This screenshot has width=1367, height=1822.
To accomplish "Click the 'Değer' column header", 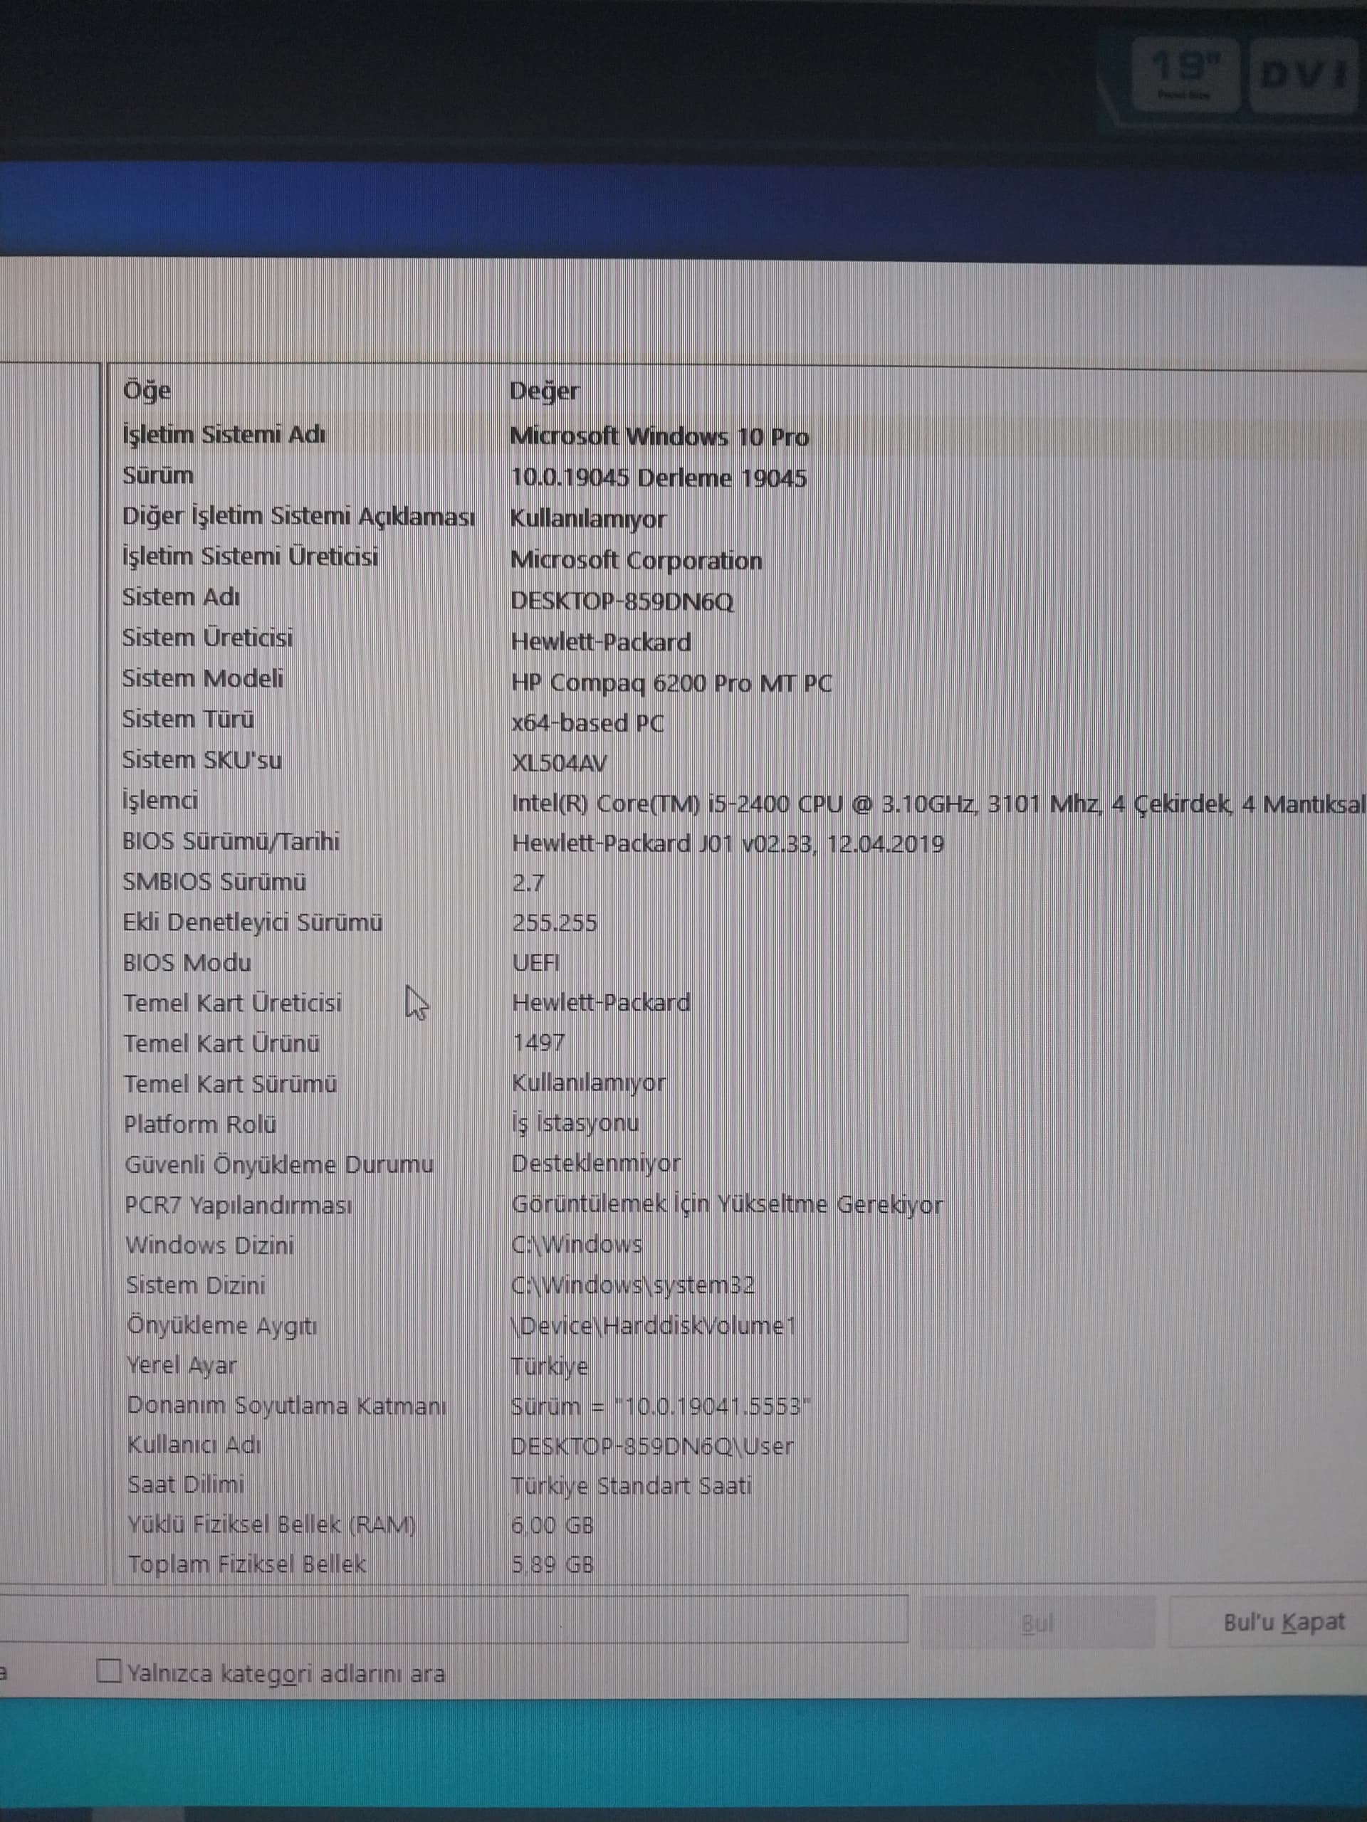I will pos(544,391).
